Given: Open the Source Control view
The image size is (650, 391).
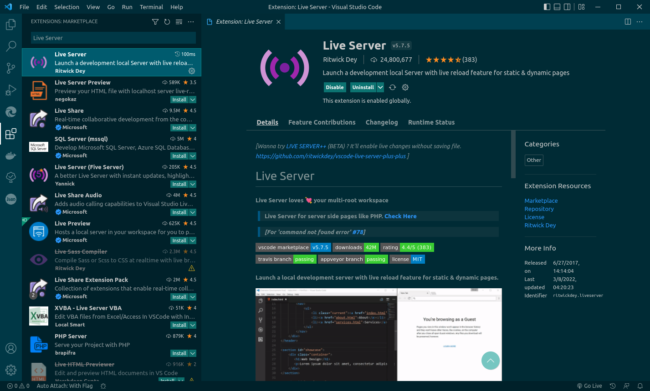Looking at the screenshot, I should coord(10,68).
